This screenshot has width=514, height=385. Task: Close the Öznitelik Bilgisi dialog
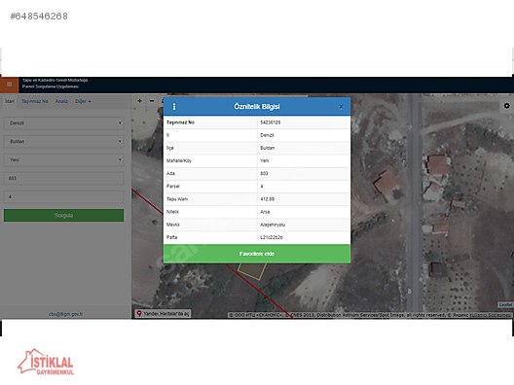click(341, 107)
